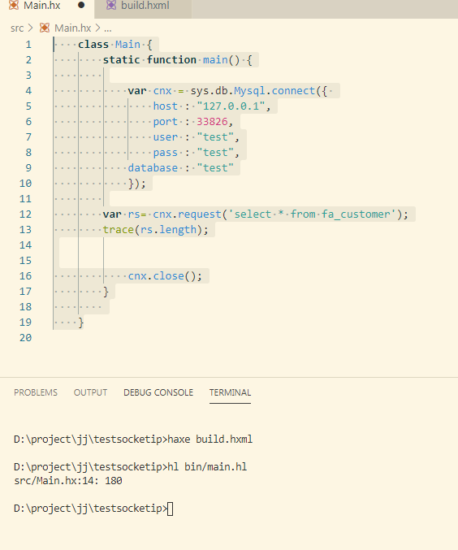The height and width of the screenshot is (550, 458).
Task: Click the 'request' method on line 12
Action: tap(200, 214)
